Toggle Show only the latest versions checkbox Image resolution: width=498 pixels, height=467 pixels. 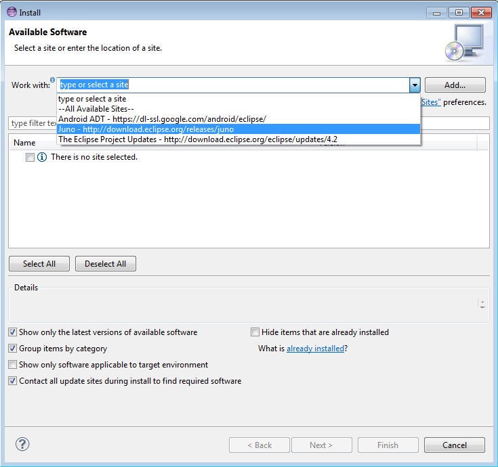pos(12,332)
